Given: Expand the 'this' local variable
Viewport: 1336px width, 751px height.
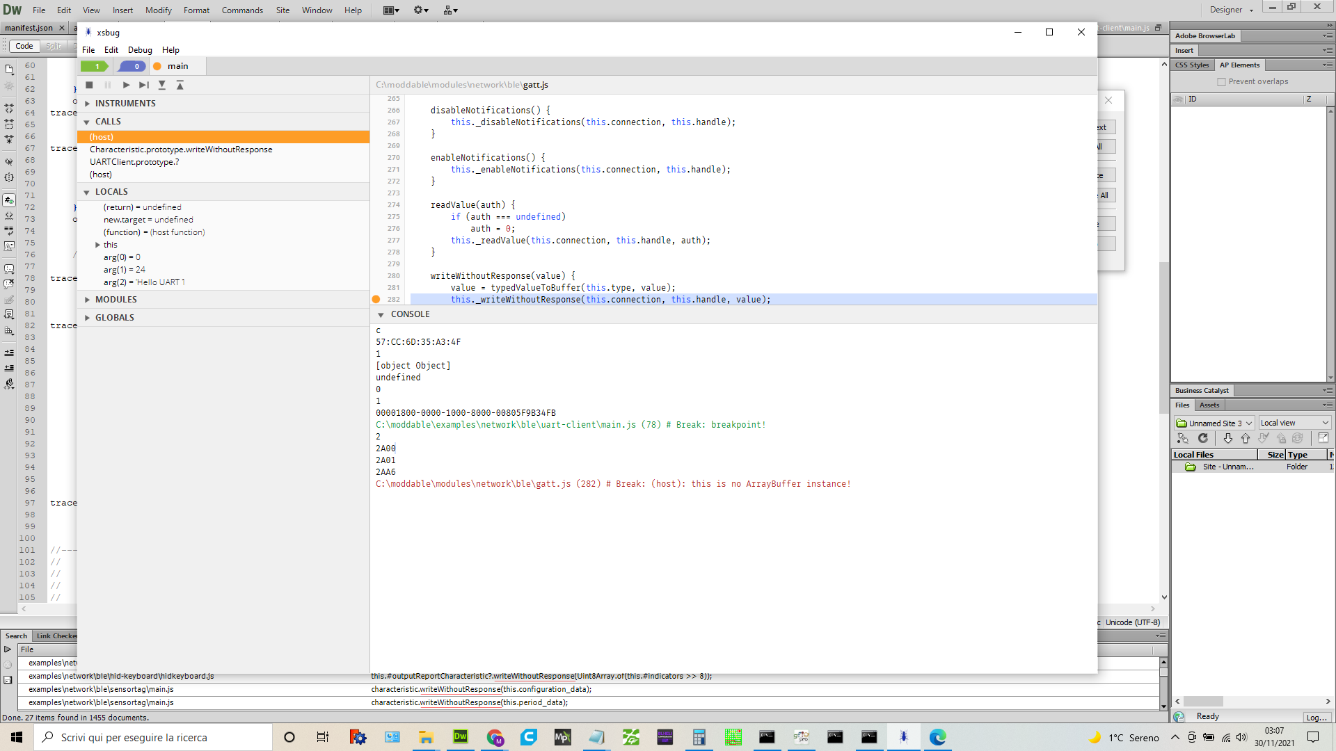Looking at the screenshot, I should (97, 245).
